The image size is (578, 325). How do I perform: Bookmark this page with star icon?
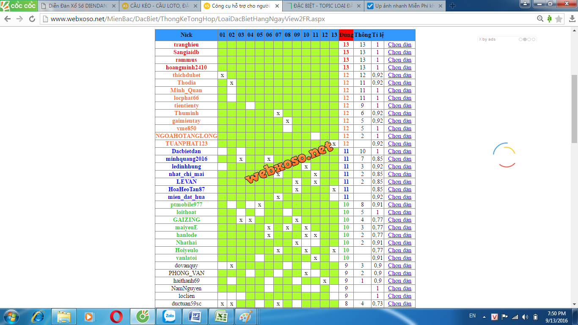tap(559, 19)
